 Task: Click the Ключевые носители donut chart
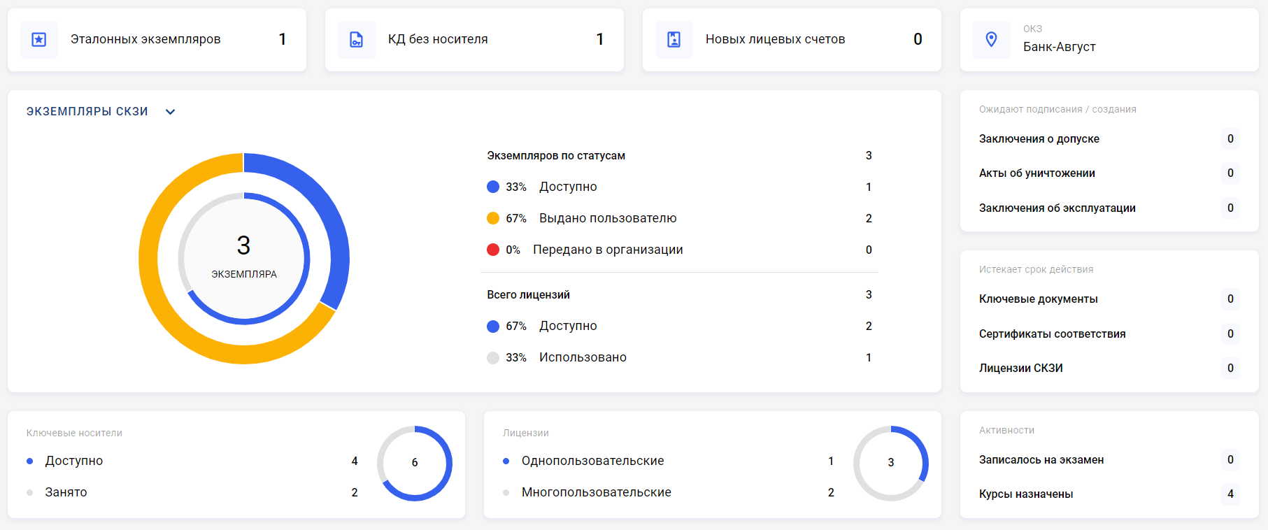coord(415,463)
